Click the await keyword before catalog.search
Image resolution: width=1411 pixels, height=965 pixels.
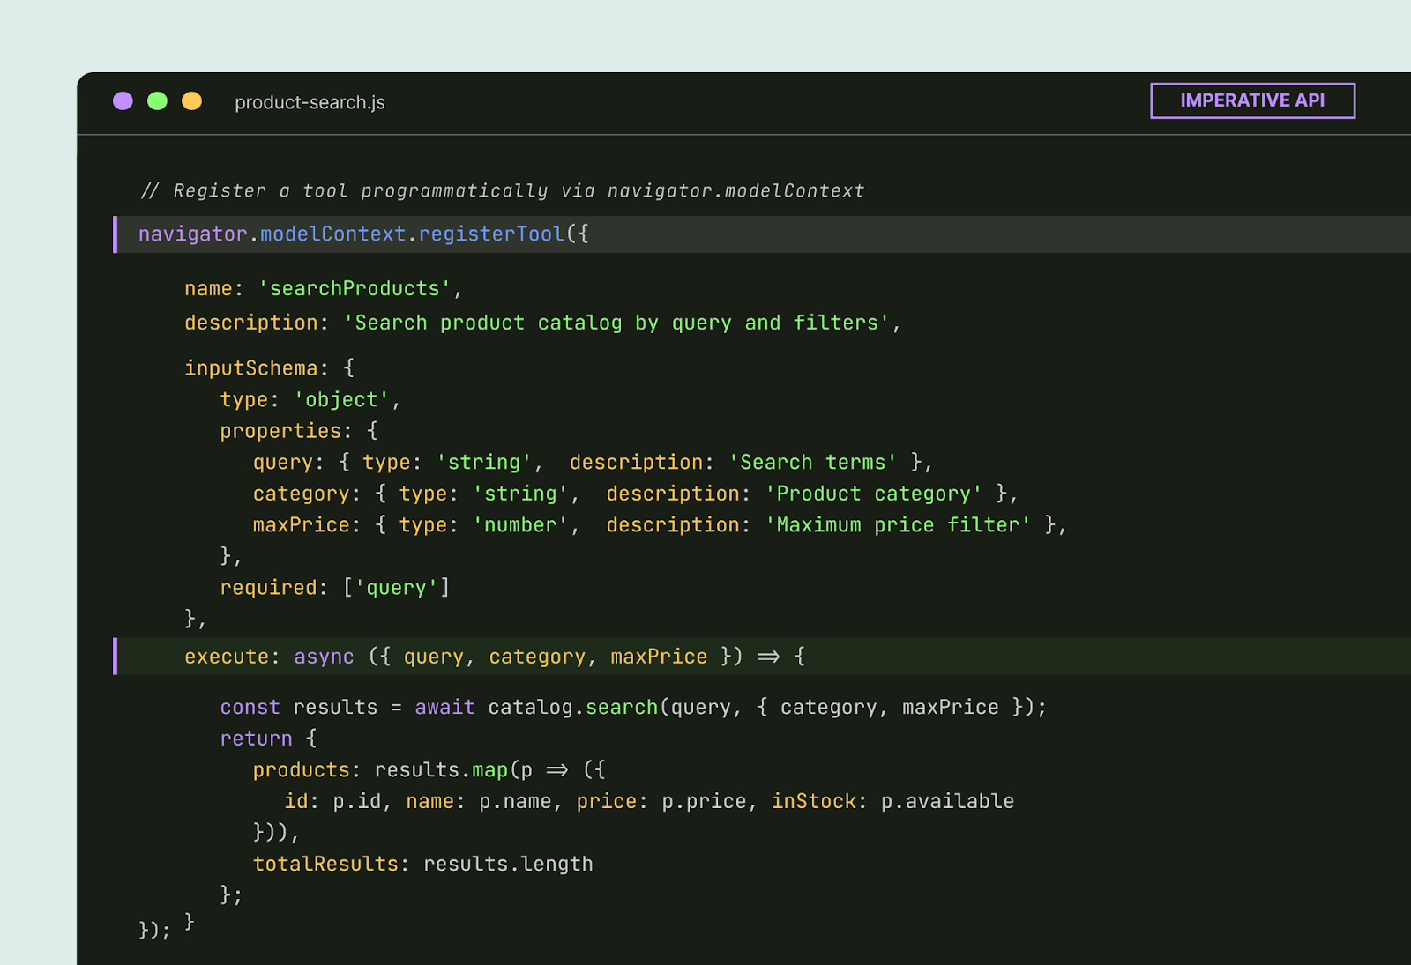444,706
